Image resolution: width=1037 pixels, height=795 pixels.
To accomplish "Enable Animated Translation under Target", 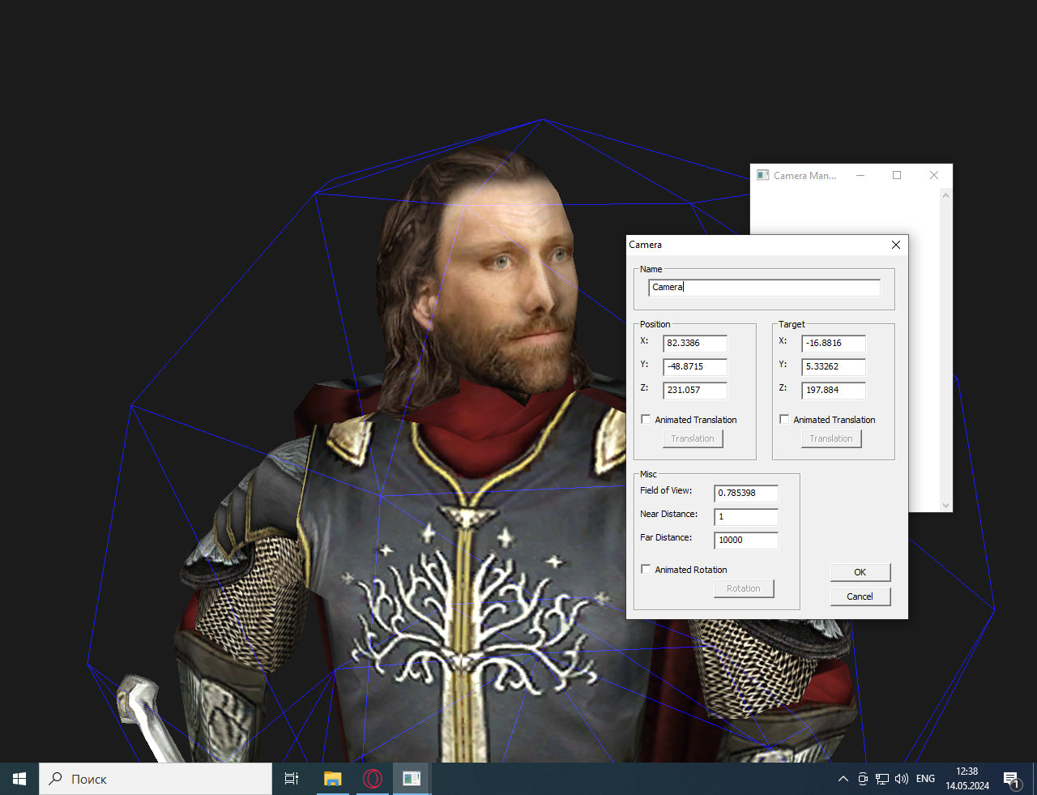I will pos(784,420).
